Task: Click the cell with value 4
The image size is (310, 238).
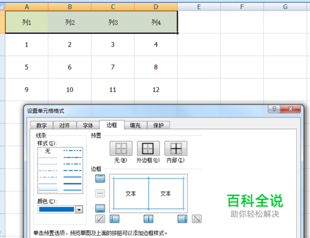Action: (156, 45)
